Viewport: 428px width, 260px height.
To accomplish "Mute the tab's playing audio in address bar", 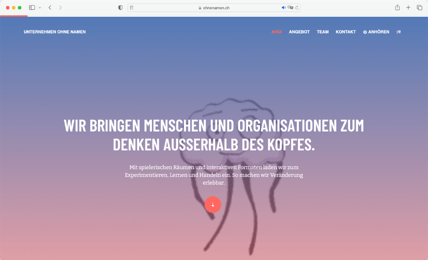I will [x=283, y=7].
